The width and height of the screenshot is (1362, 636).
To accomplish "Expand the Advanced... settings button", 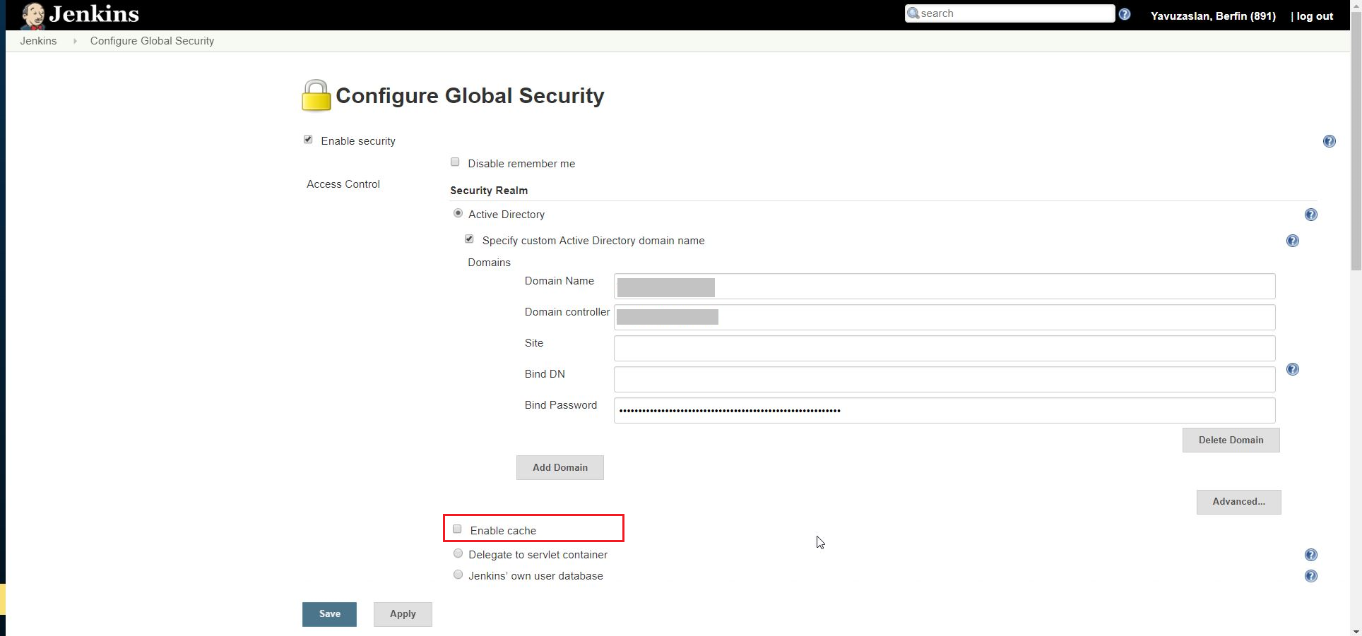I will (x=1238, y=502).
